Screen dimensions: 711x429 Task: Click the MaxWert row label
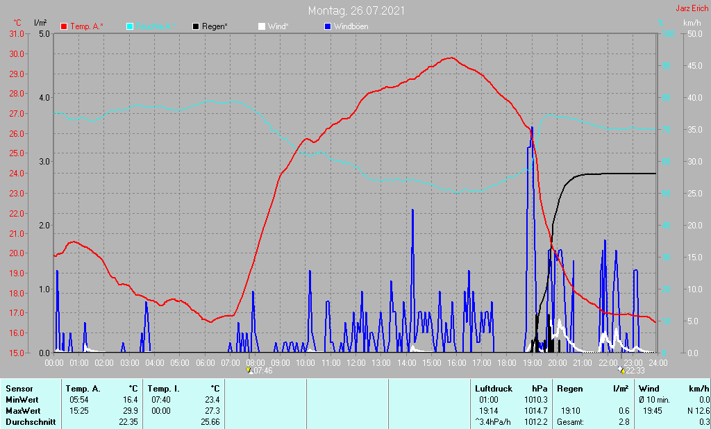pos(23,411)
